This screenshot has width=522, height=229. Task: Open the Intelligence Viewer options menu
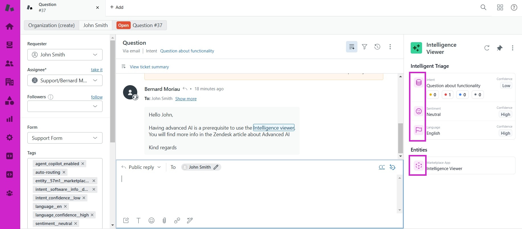click(513, 48)
